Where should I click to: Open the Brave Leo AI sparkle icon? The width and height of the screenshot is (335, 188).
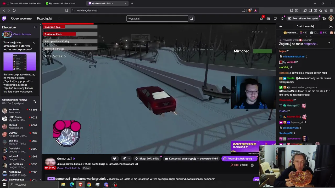coord(321,10)
